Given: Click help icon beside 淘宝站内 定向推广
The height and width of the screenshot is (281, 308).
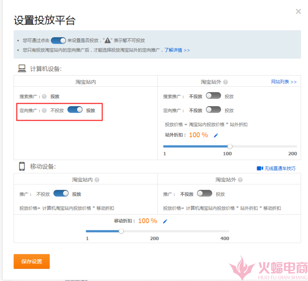Looking at the screenshot, I should click(x=44, y=110).
